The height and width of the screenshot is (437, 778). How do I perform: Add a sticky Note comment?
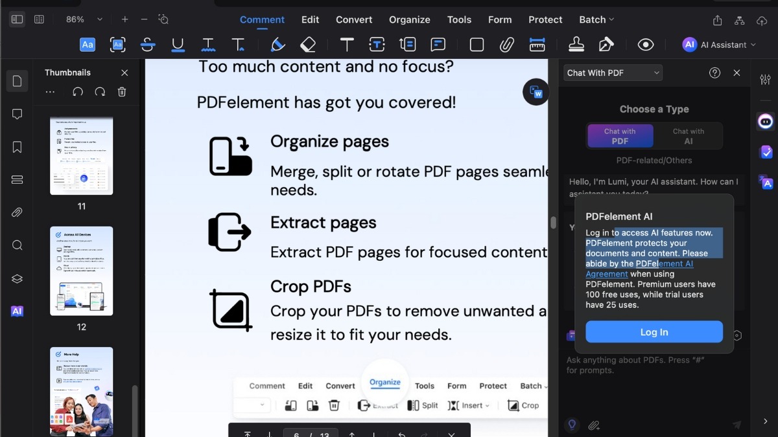438,45
